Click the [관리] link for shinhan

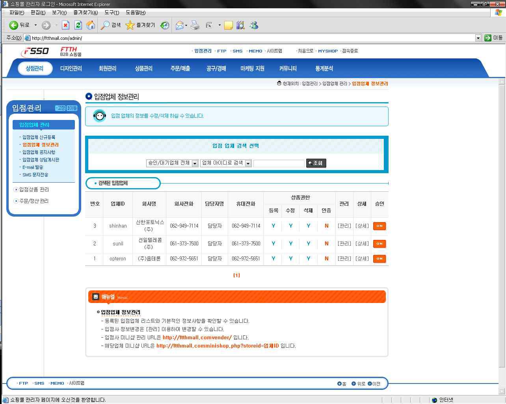point(344,226)
